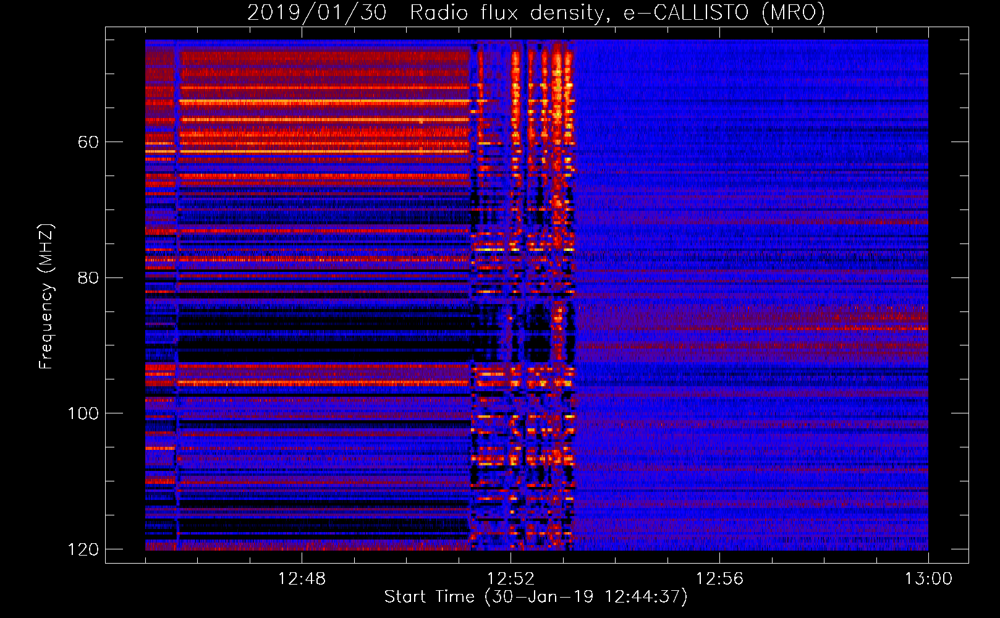Click the 12:48 time tick label

[x=302, y=579]
